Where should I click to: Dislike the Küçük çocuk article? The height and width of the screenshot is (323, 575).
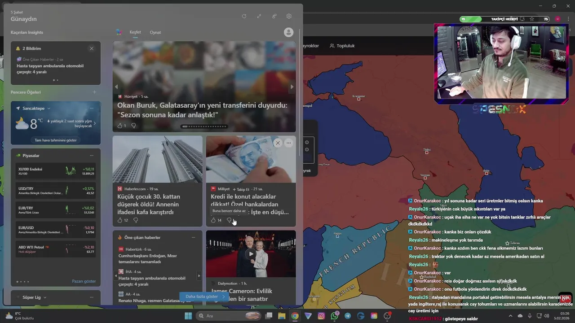click(x=136, y=220)
